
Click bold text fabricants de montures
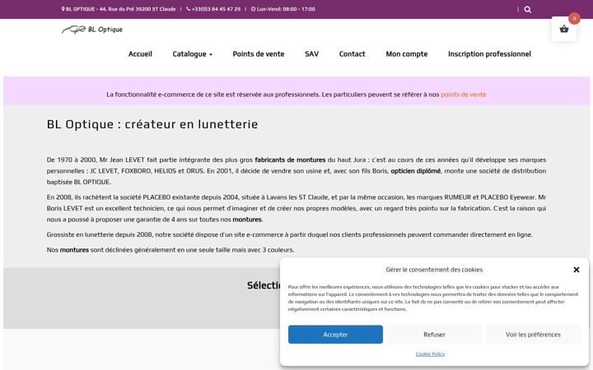(x=290, y=160)
